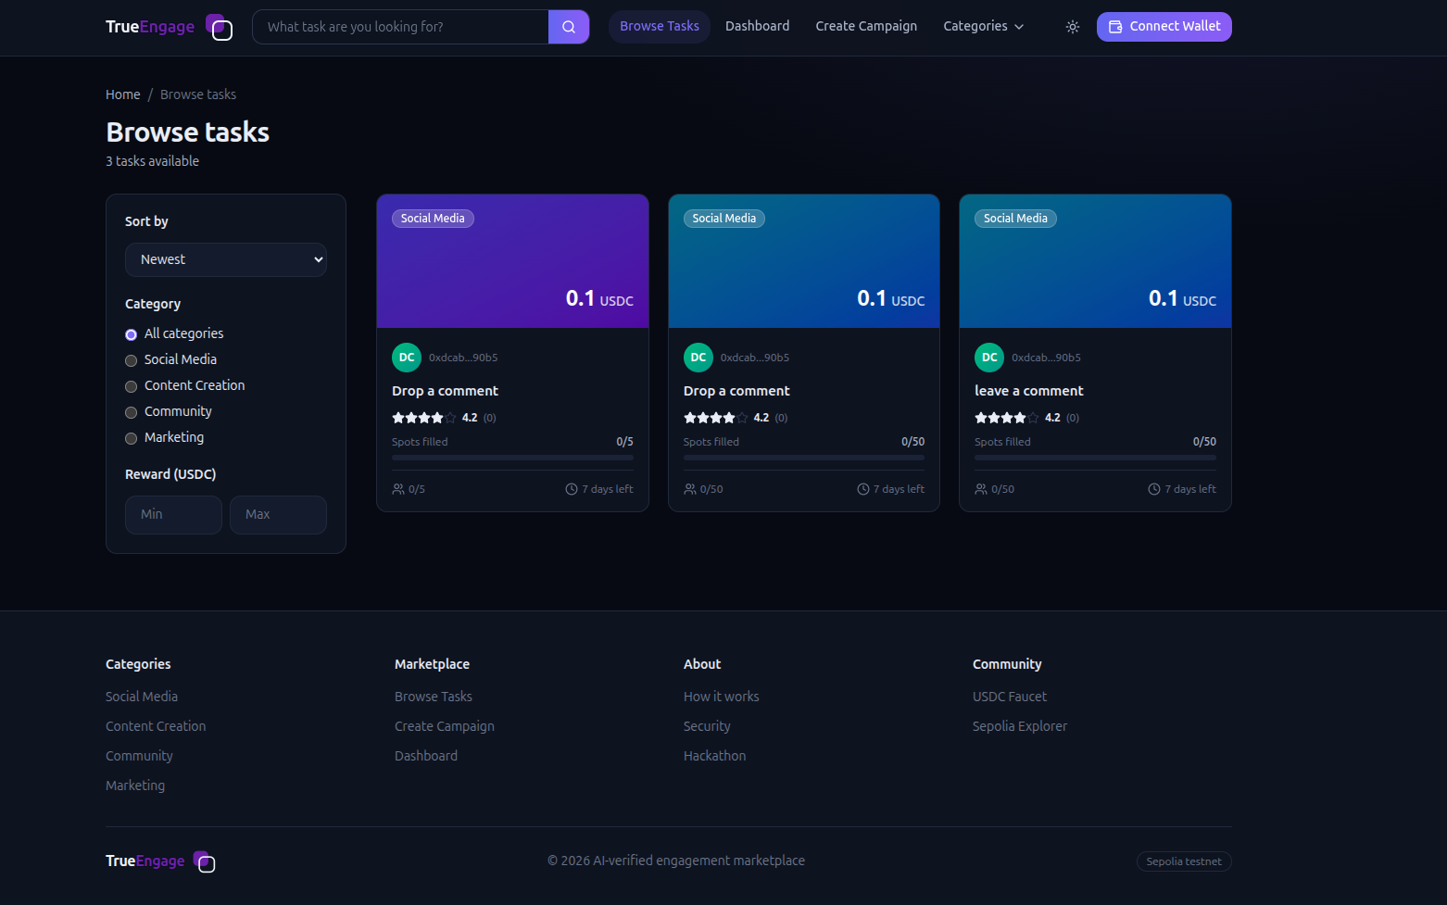Viewport: 1447px width, 905px height.
Task: Click the Home breadcrumb link
Action: [x=123, y=94]
